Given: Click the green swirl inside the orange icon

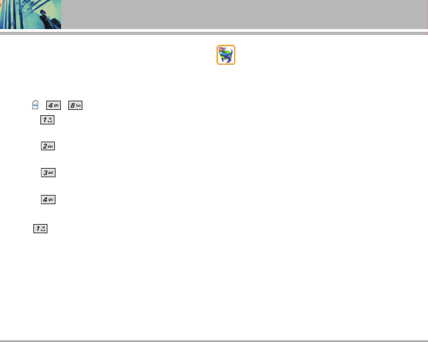Looking at the screenshot, I should 226,54.
